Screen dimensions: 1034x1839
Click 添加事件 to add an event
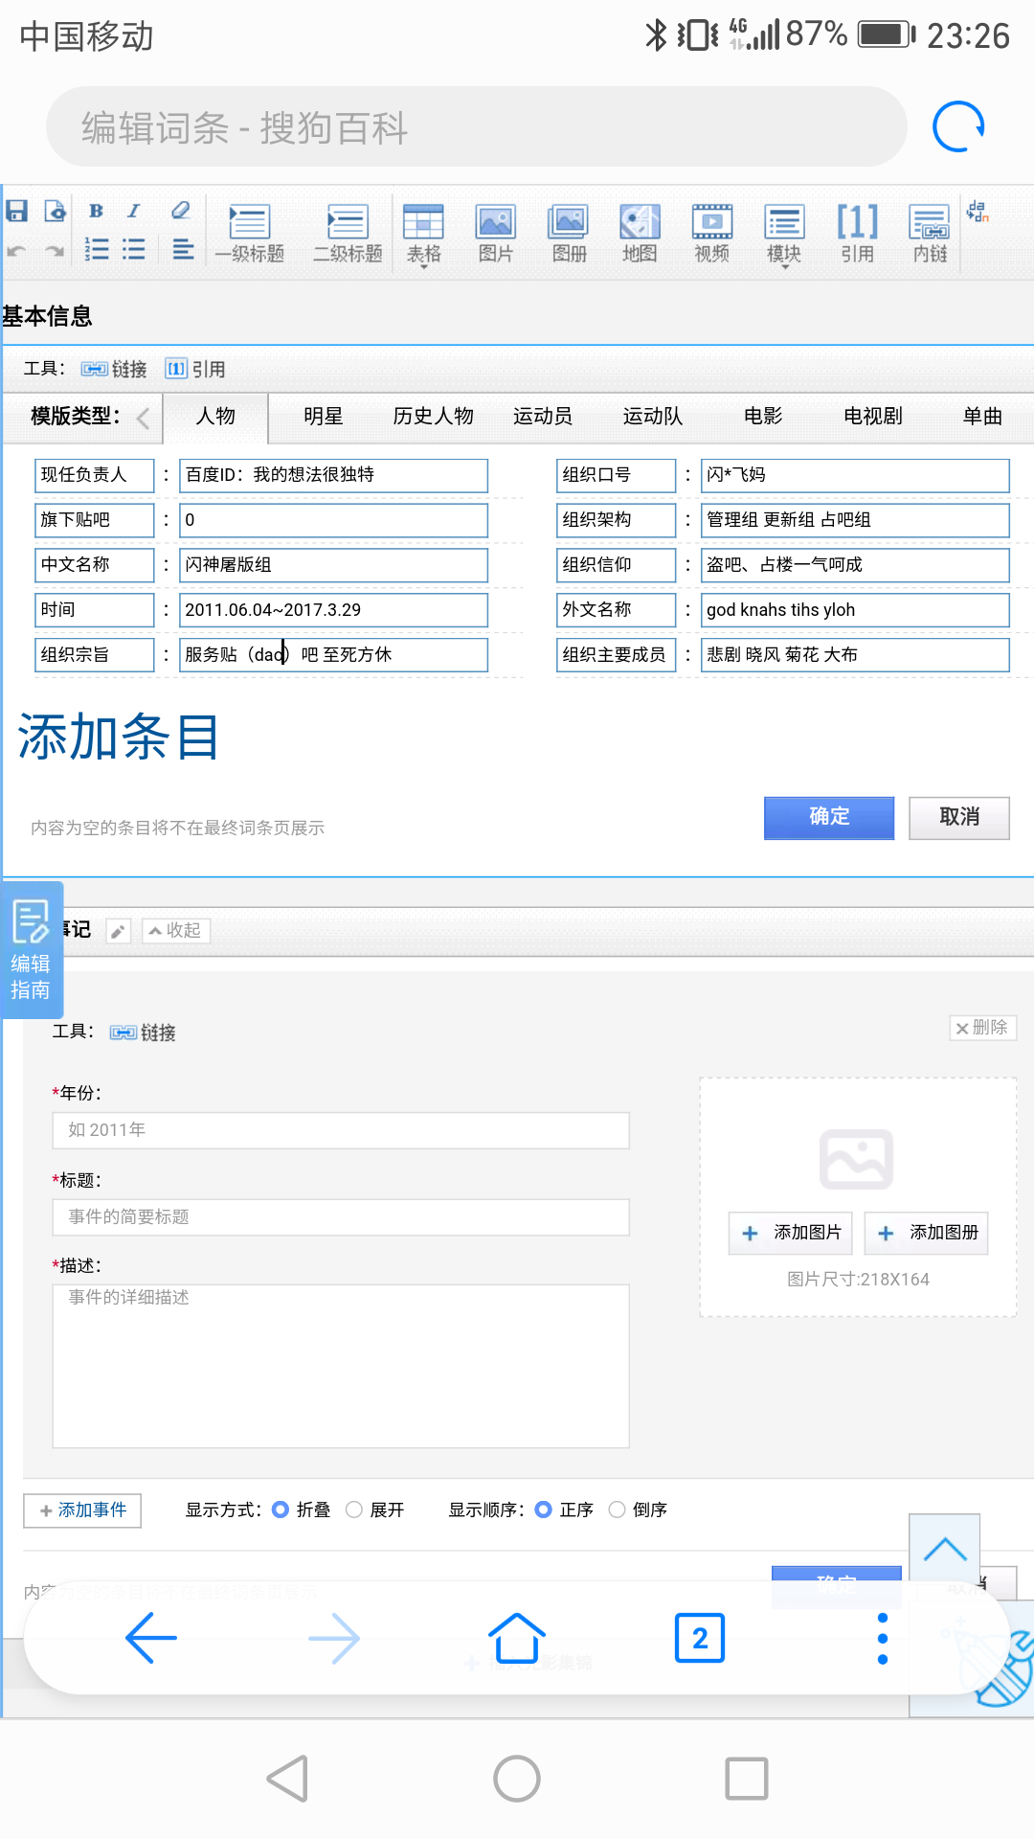coord(82,1510)
